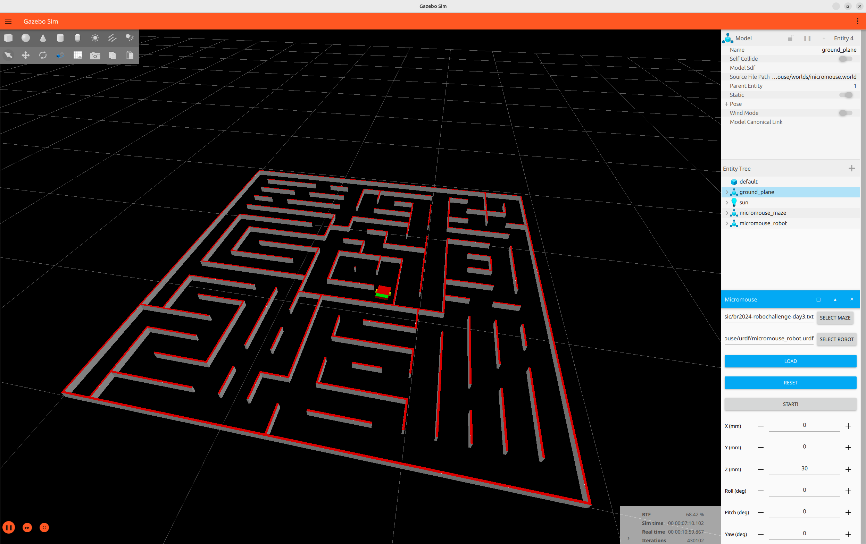
Task: Open snap grid settings icon
Action: tap(77, 55)
